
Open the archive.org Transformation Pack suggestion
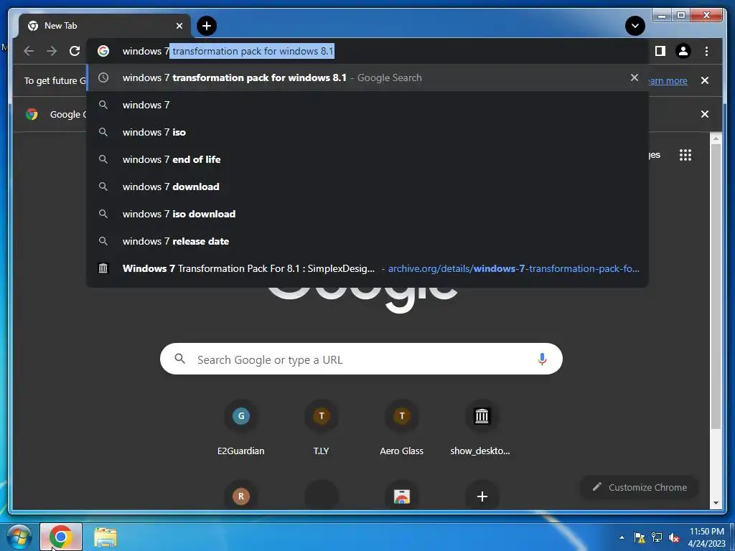coord(367,268)
